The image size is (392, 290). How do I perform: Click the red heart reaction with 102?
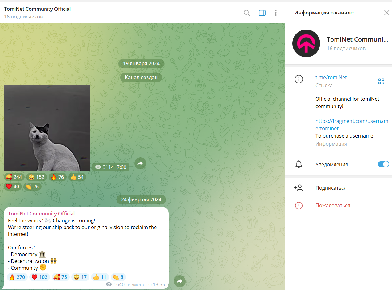point(40,277)
